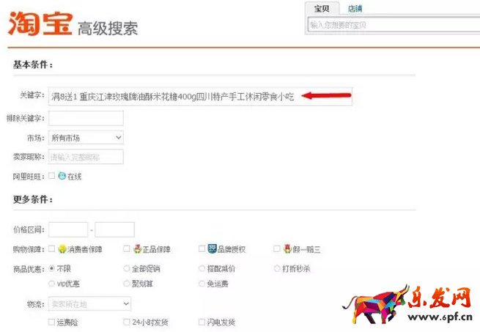Tick the 闪电发货 checkbox
Viewport: 480px width, 332px height.
coord(202,322)
